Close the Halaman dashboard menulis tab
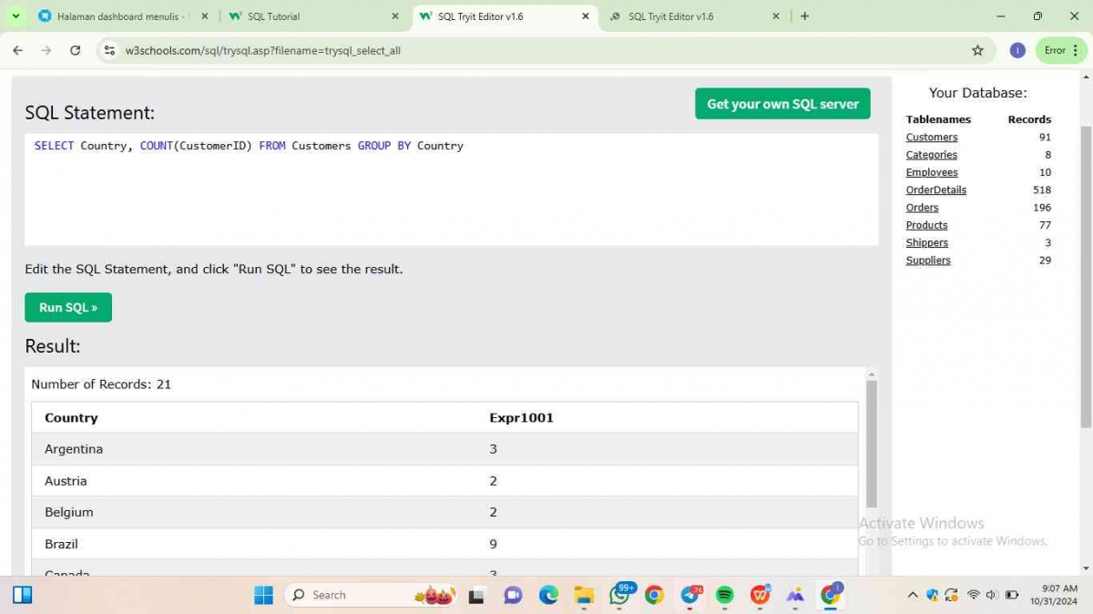 pyautogui.click(x=204, y=16)
